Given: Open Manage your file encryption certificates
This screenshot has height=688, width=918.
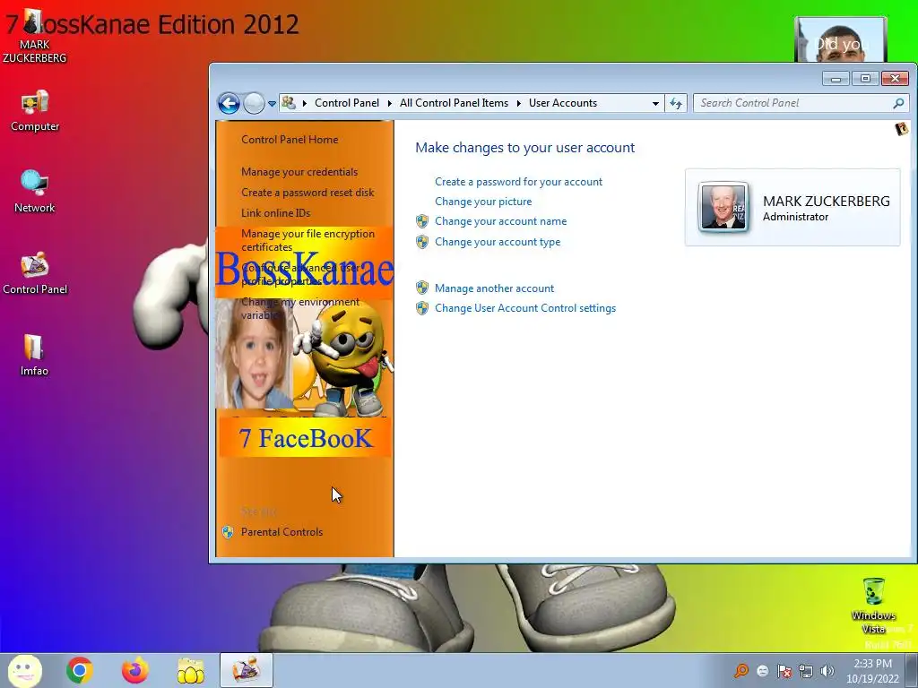Looking at the screenshot, I should pyautogui.click(x=307, y=240).
